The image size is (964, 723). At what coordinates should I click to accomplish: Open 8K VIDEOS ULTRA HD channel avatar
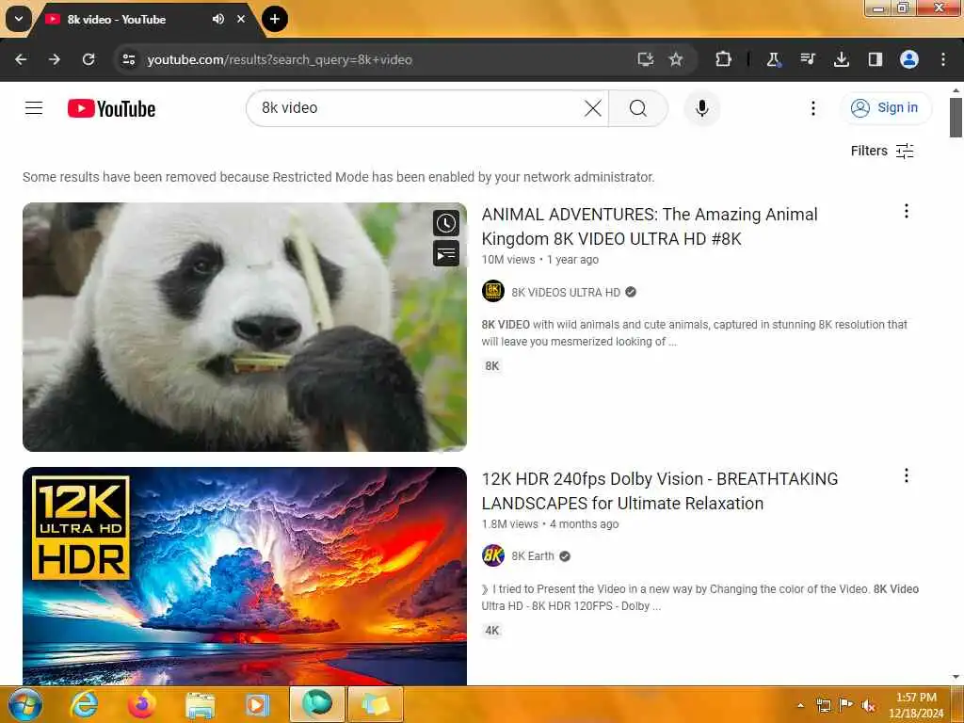[493, 292]
